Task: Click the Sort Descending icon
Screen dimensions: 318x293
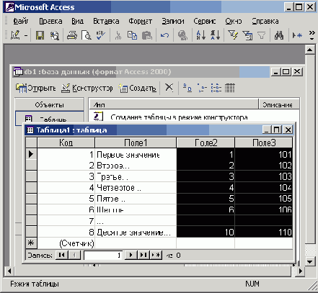Action: click(215, 35)
